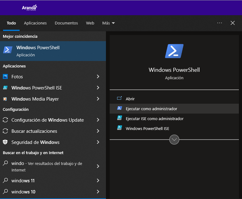Click the Buscar actualizaciones refresh icon

point(5,131)
